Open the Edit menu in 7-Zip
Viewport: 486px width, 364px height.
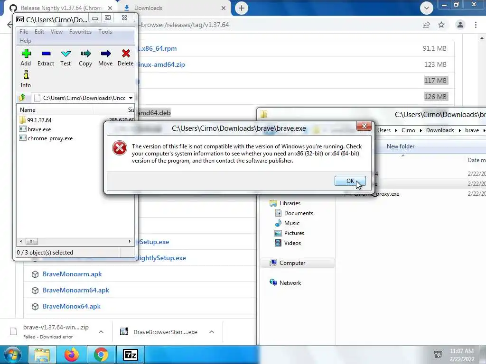[39, 32]
